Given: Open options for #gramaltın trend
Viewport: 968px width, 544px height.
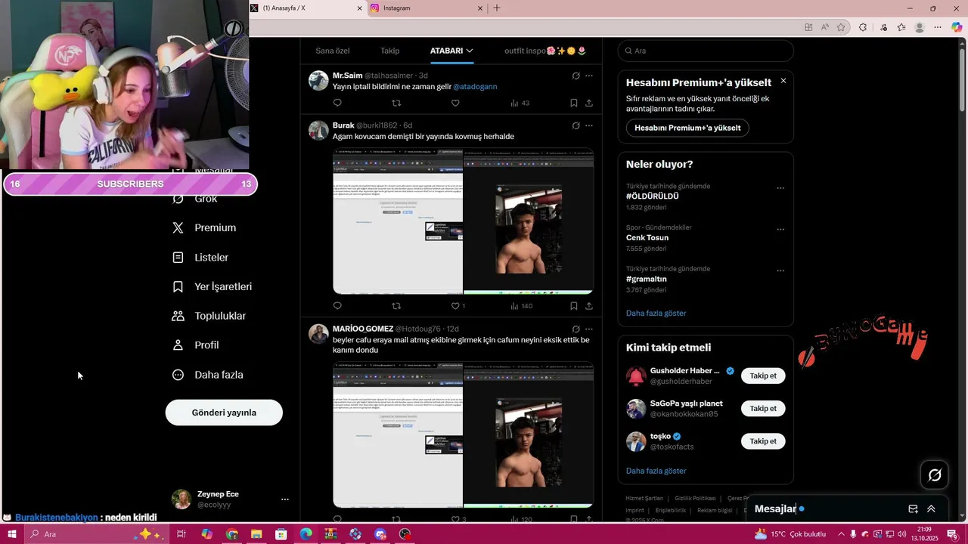Looking at the screenshot, I should click(780, 270).
